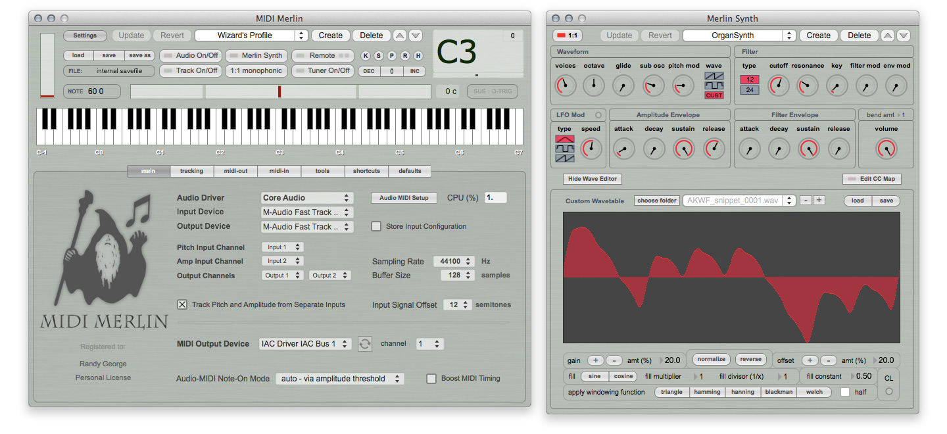Select the square LFO type shape
This screenshot has width=947, height=434.
click(565, 149)
